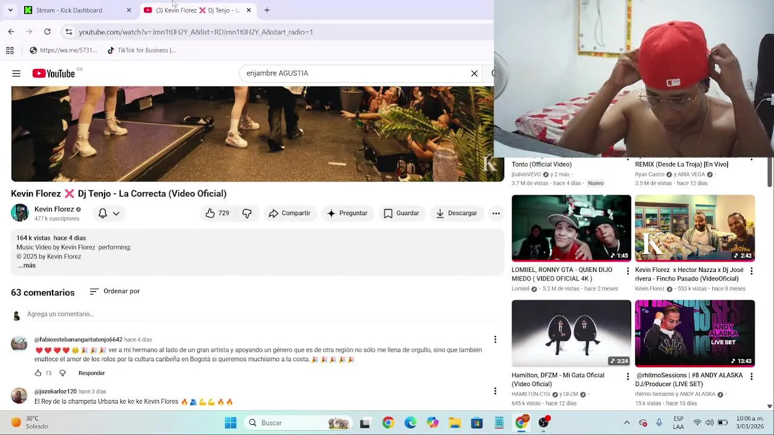Dislike the fabioestebanangaritatenjo6642 comment
The width and height of the screenshot is (774, 435).
[62, 373]
